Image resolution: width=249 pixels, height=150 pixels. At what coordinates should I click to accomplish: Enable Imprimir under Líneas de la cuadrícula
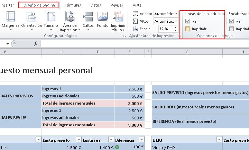coord(187,29)
